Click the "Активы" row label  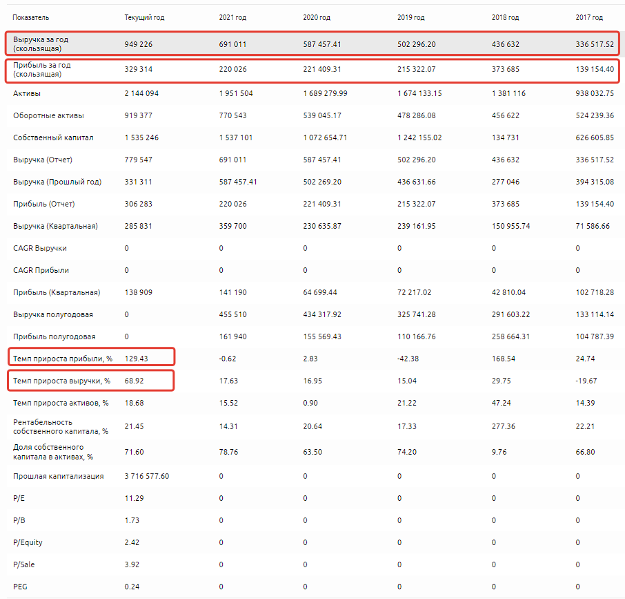[x=25, y=93]
